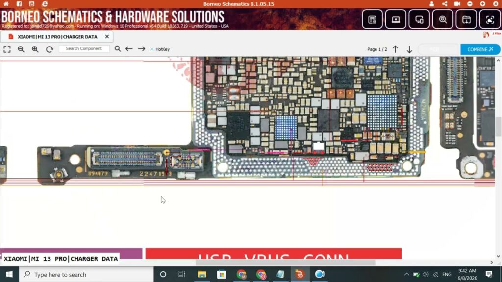Viewport: 502px width, 282px height.
Task: Click the COMBINE button
Action: coord(480,49)
